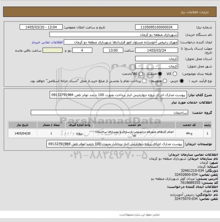This screenshot has width=220, height=222.
Task: Open the buyer contact information link
Action: click(47, 42)
